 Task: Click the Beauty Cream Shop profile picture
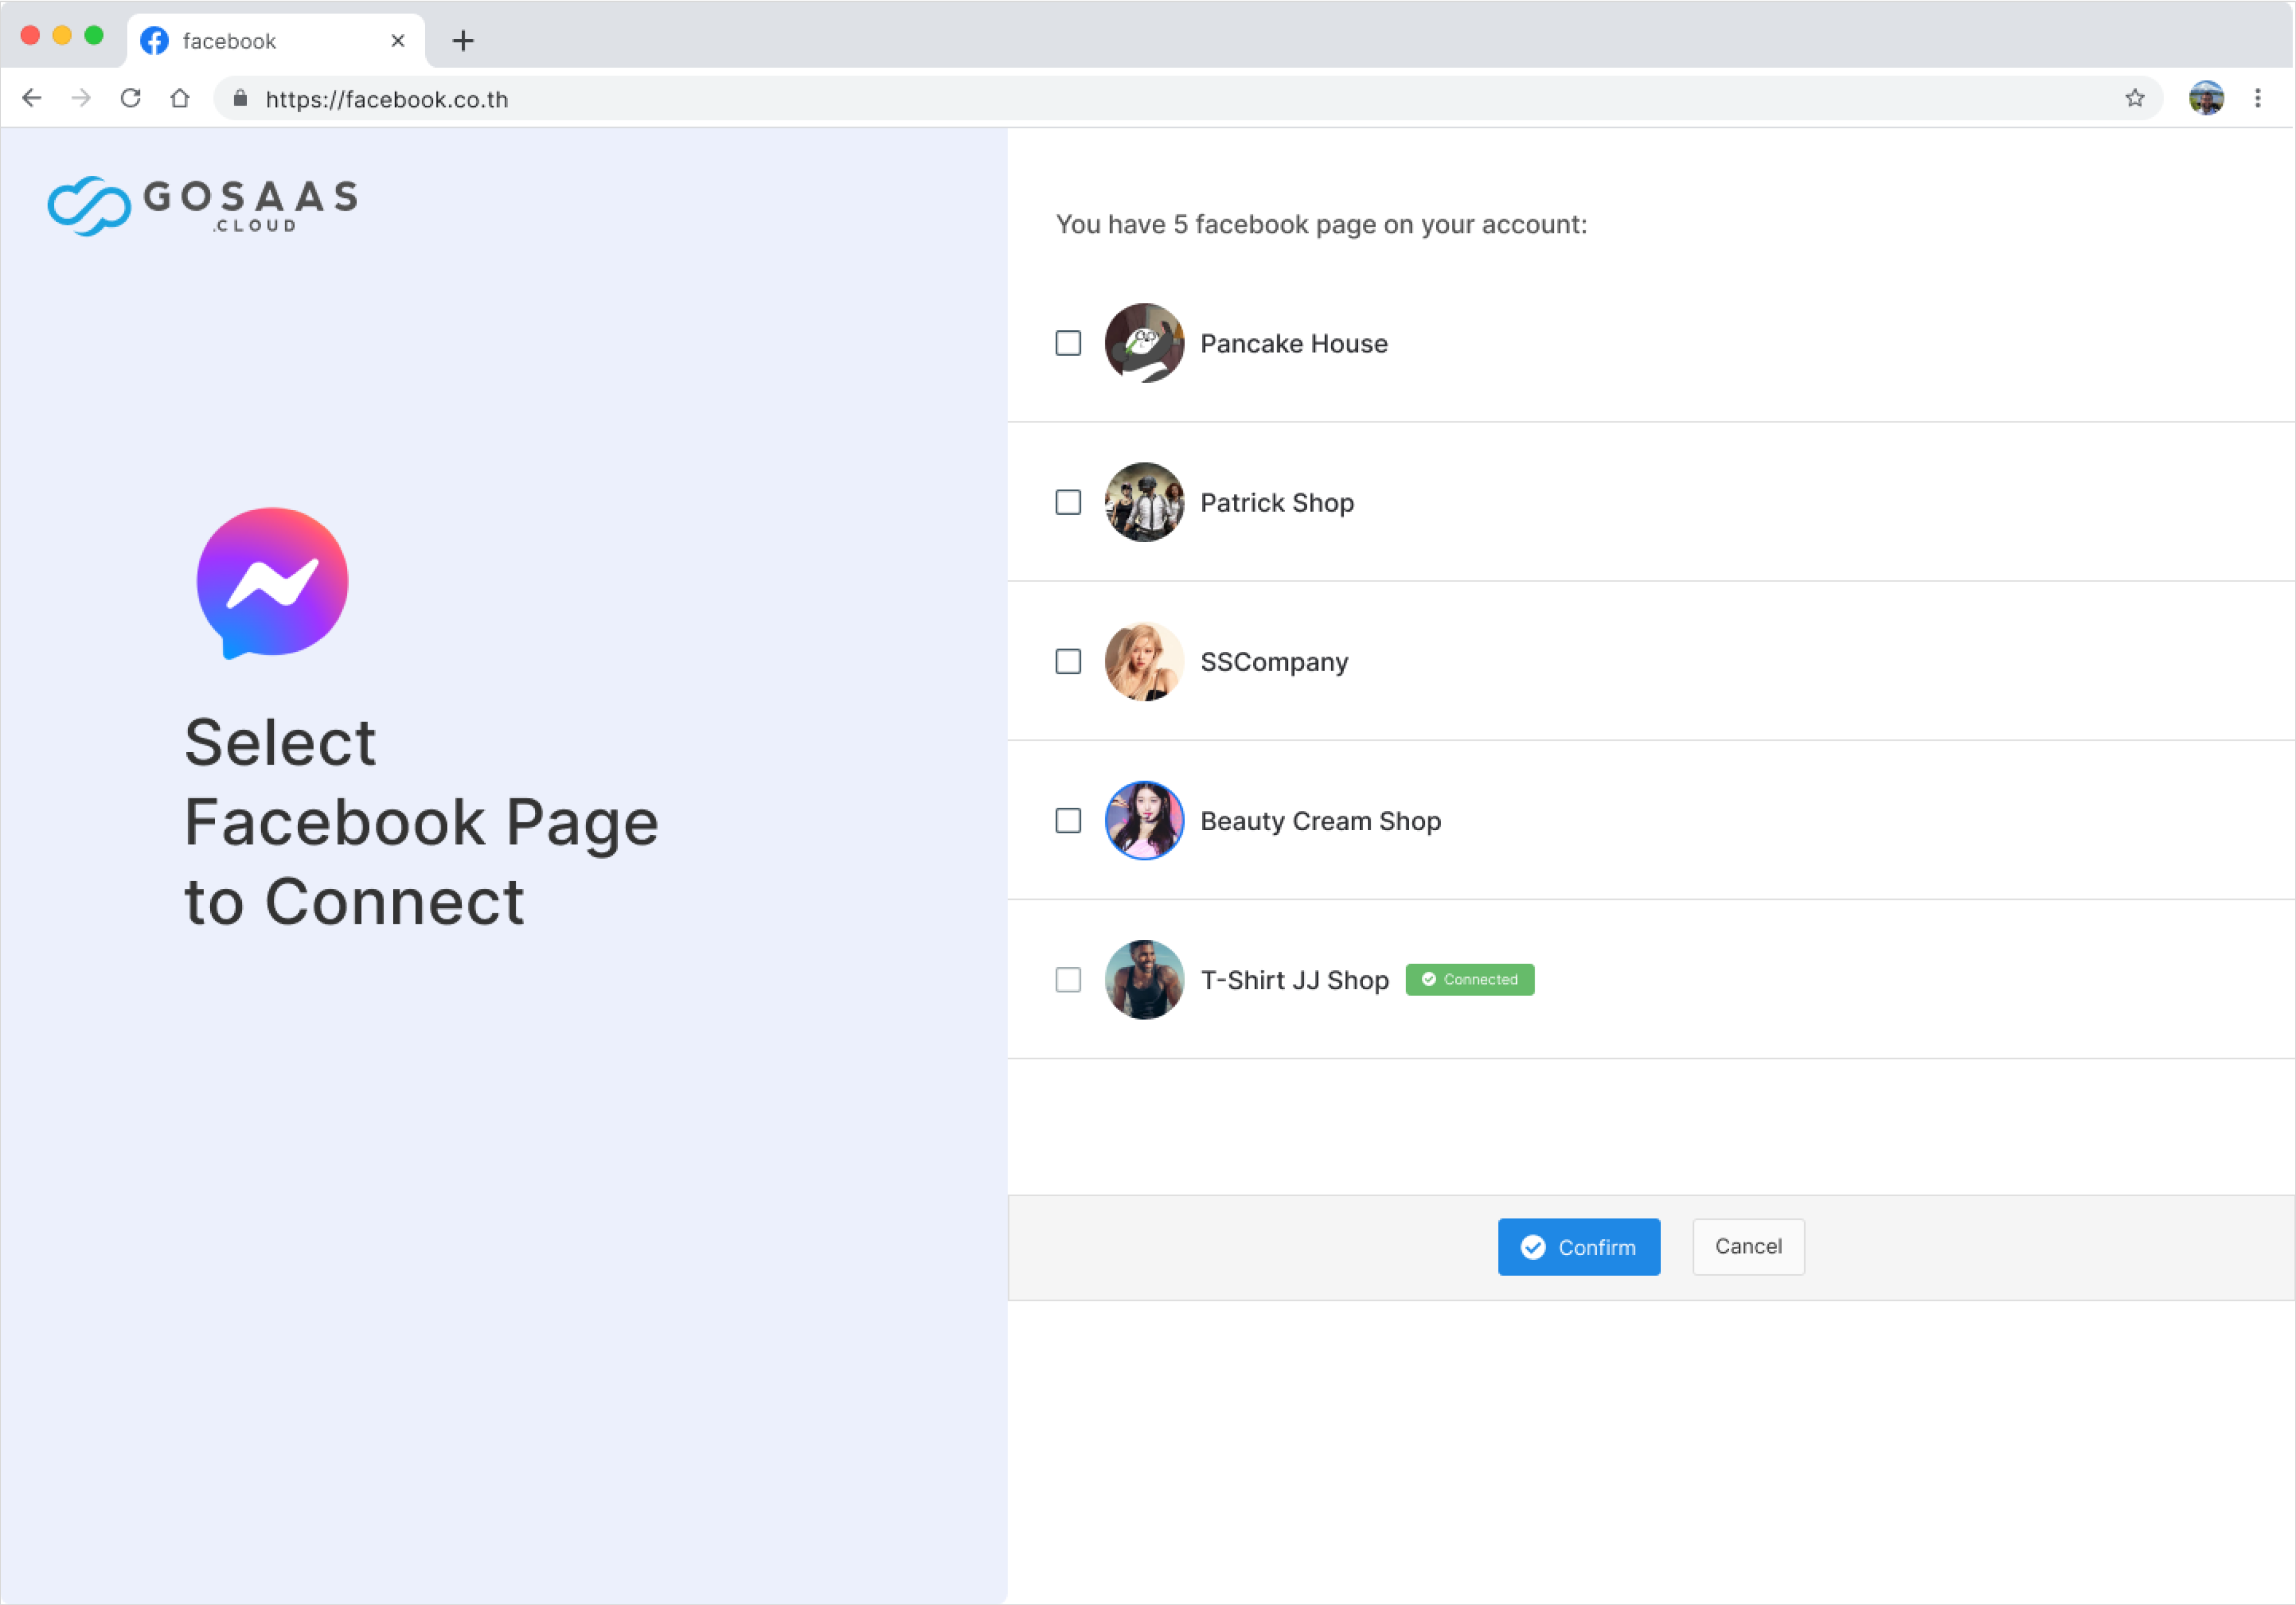tap(1144, 821)
